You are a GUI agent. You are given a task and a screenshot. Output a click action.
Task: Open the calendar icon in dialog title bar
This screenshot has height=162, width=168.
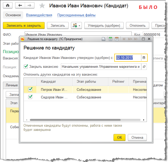(x=117, y=39)
